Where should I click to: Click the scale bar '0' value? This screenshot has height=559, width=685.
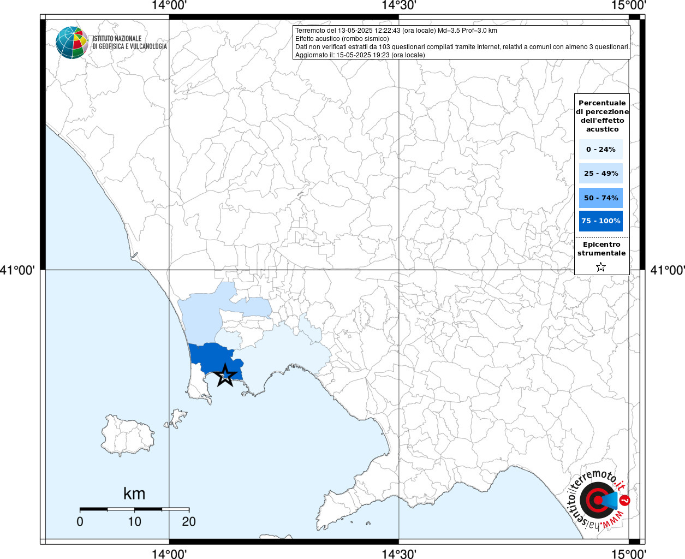tap(80, 521)
